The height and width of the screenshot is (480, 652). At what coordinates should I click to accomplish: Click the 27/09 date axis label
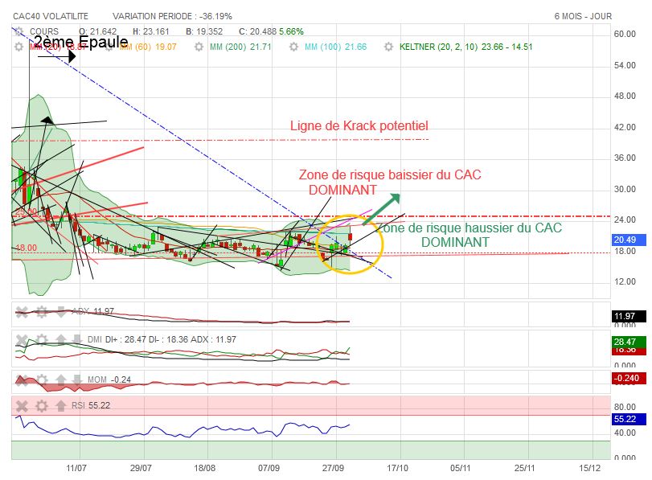point(333,468)
